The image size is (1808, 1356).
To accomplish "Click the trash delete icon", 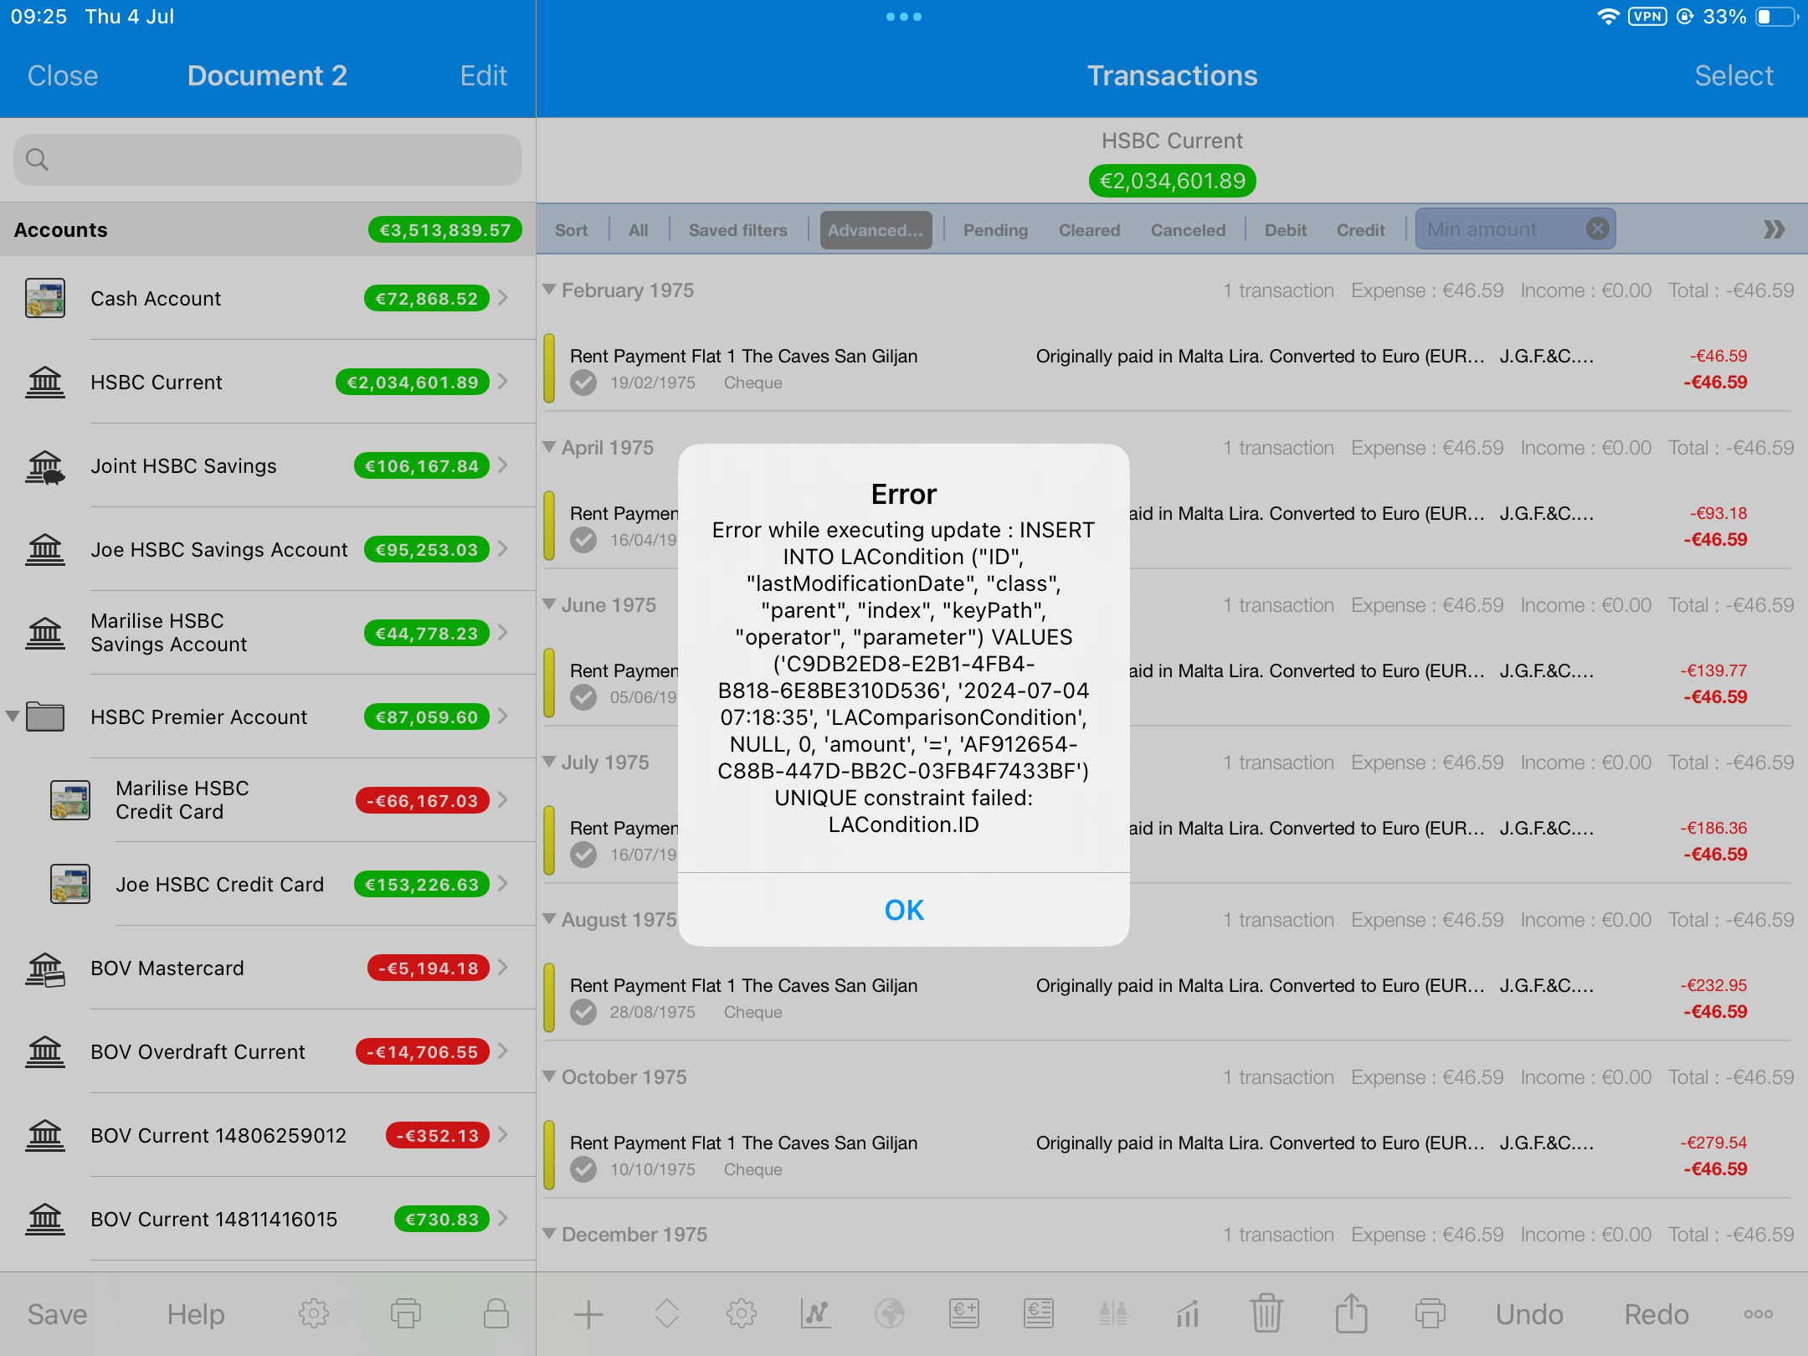I will [x=1266, y=1314].
